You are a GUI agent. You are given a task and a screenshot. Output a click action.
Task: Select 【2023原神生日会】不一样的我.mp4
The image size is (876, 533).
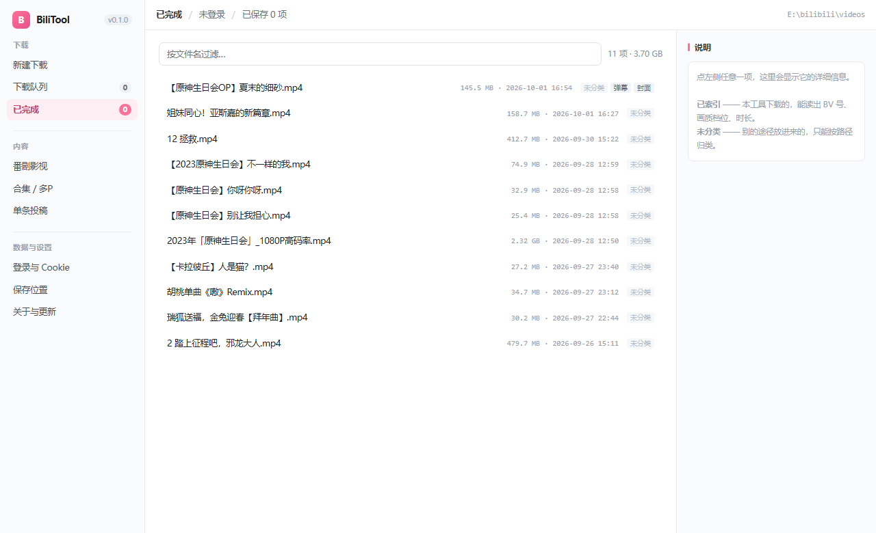409,164
